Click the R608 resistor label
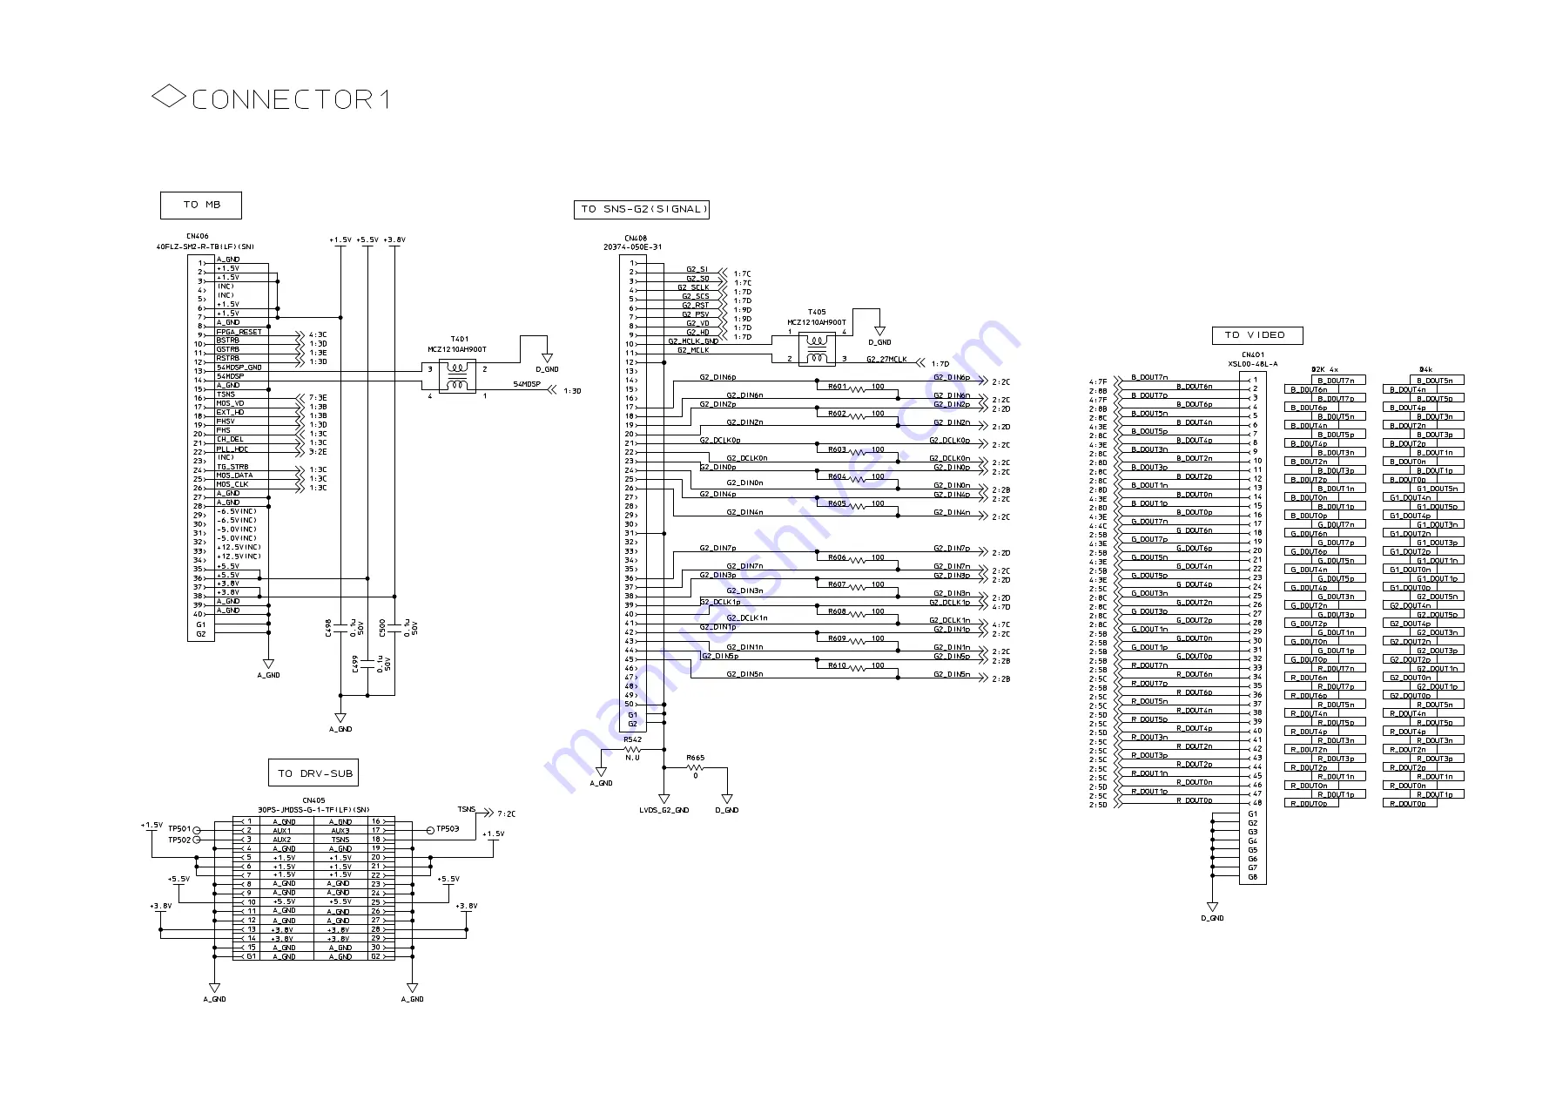The height and width of the screenshot is (1100, 1556). 837,611
